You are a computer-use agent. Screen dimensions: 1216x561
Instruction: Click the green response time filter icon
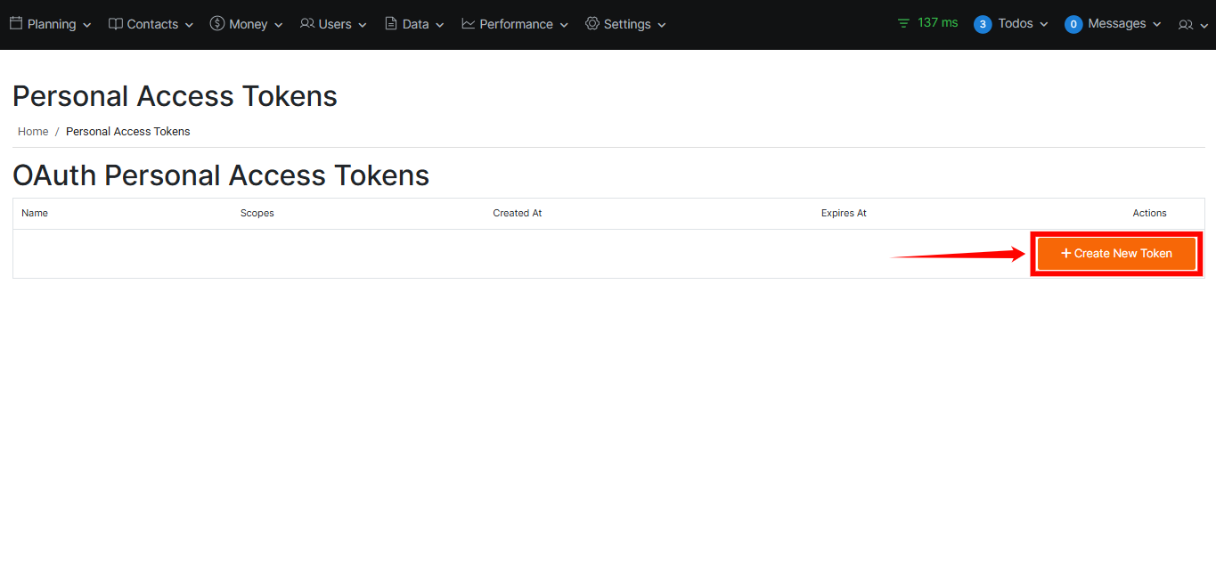(x=902, y=23)
